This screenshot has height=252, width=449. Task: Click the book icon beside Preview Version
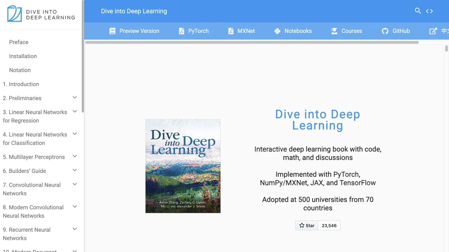coord(112,31)
